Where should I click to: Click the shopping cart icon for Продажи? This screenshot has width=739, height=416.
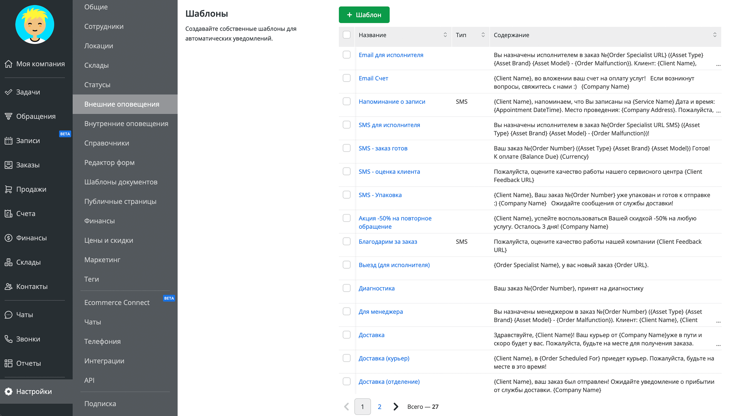9,189
